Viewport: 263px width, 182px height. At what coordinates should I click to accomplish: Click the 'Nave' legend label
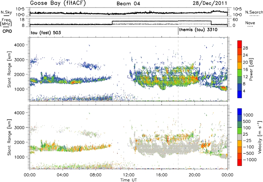pos(250,23)
